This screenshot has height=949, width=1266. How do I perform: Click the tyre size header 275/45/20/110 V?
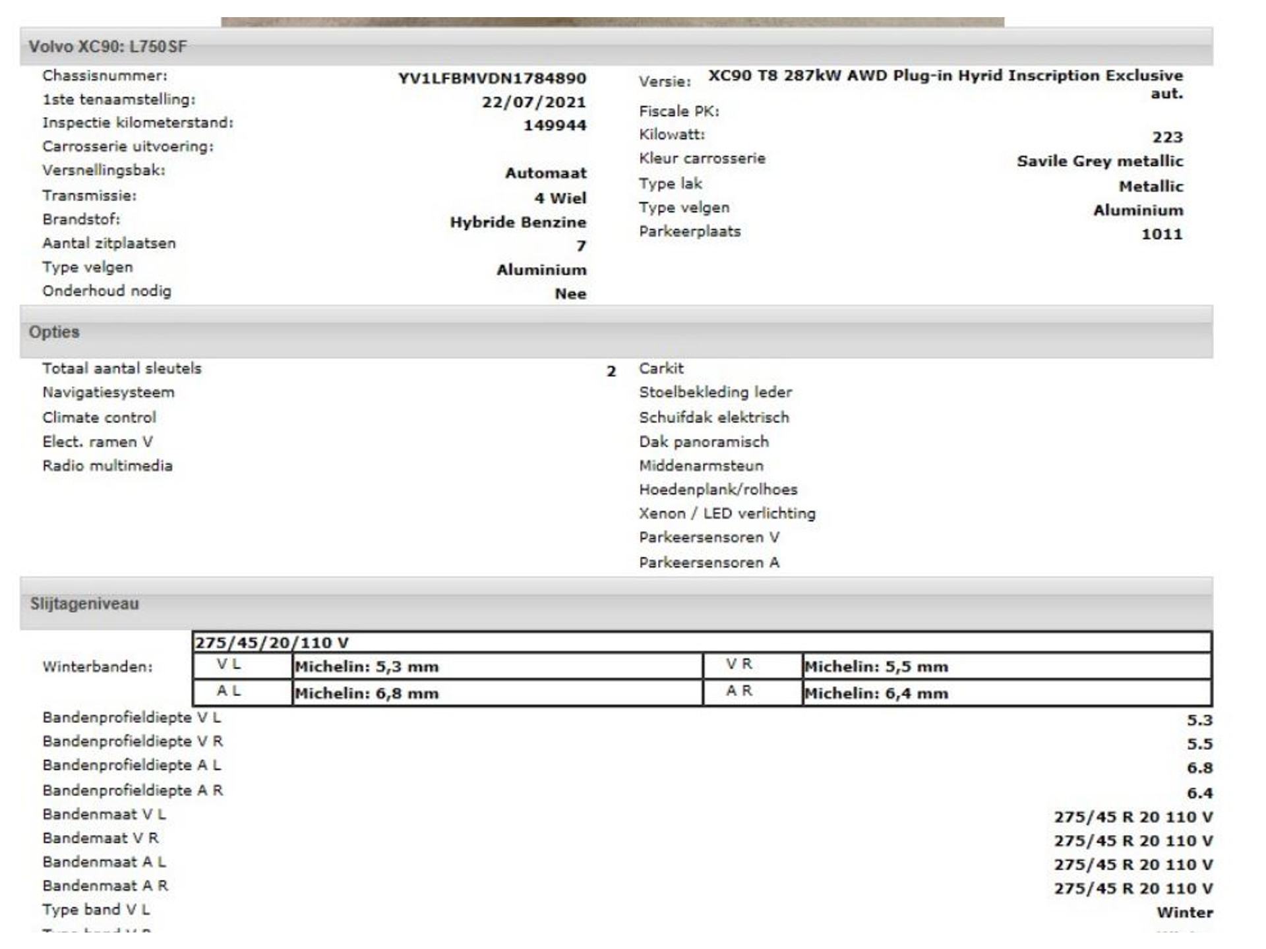pos(702,643)
